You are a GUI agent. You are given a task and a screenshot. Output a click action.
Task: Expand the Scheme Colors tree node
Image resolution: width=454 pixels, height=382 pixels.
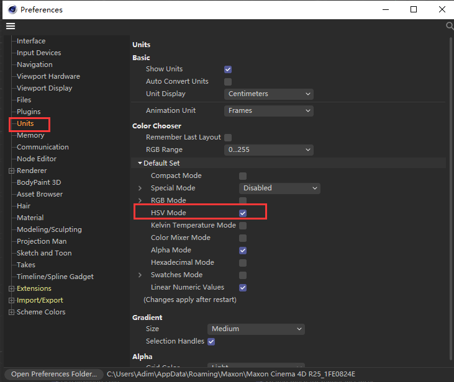click(x=11, y=312)
